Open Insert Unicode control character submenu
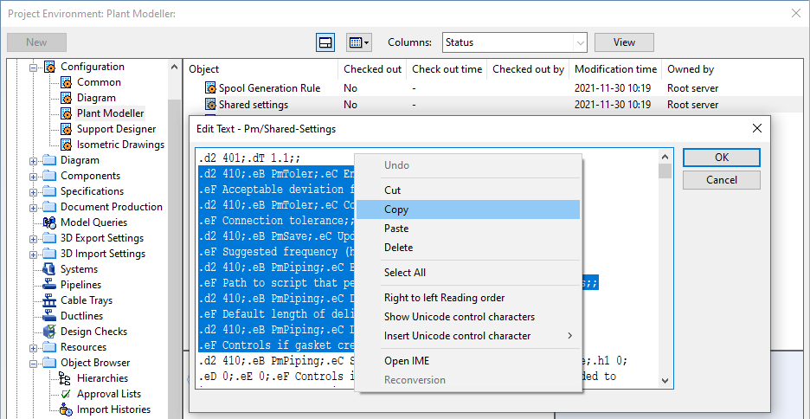 tap(457, 336)
